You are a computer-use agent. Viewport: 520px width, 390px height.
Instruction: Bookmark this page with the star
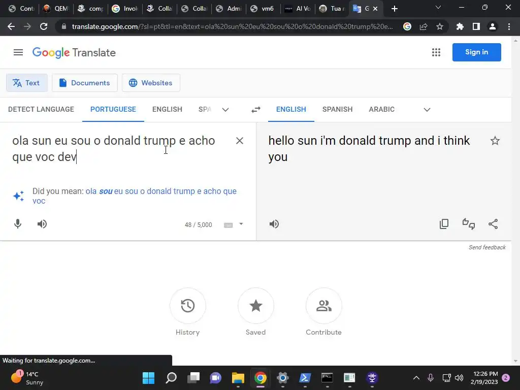point(440,26)
